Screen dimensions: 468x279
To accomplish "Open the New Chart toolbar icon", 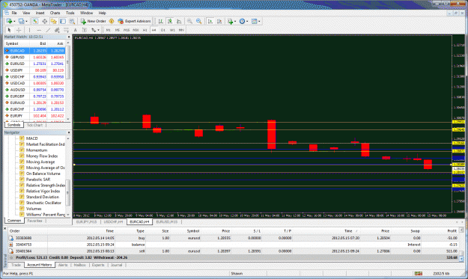I will (x=9, y=21).
